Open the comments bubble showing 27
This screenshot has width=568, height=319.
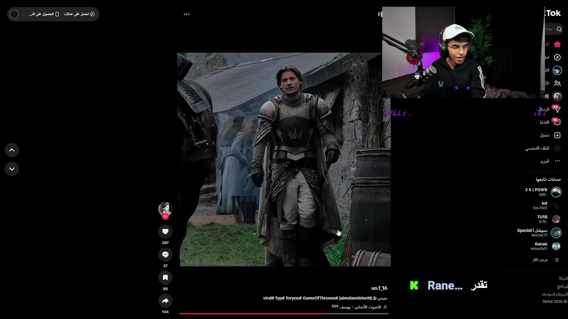click(165, 254)
